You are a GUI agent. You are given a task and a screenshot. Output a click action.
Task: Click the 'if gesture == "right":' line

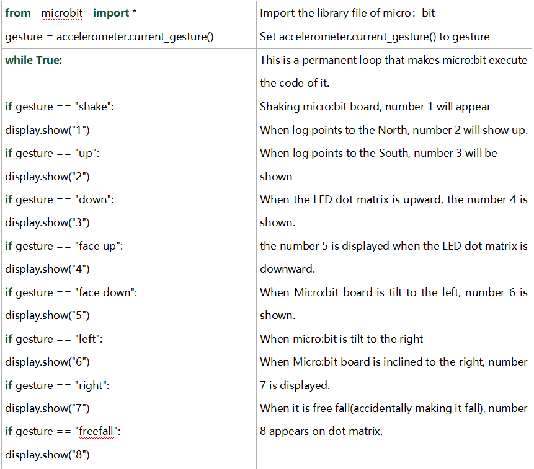coord(57,386)
